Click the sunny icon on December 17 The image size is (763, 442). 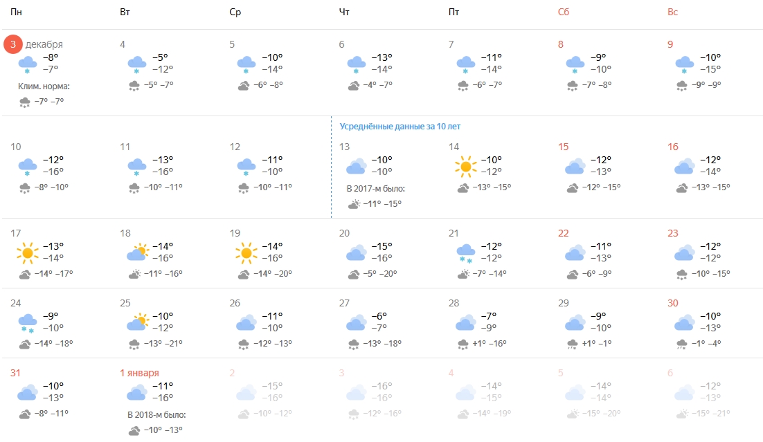pos(28,253)
